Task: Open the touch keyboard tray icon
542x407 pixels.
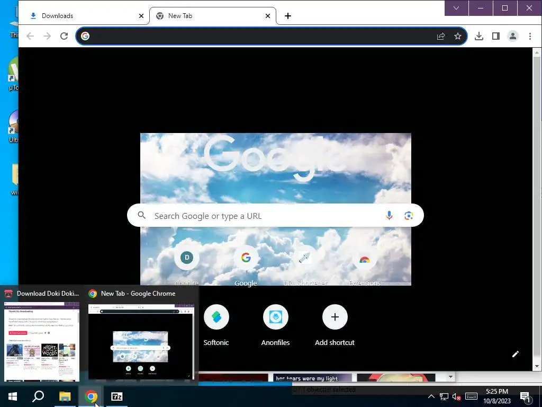Action: point(471,396)
